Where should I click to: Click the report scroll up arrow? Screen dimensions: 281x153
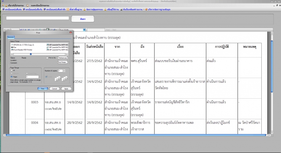[272, 33]
